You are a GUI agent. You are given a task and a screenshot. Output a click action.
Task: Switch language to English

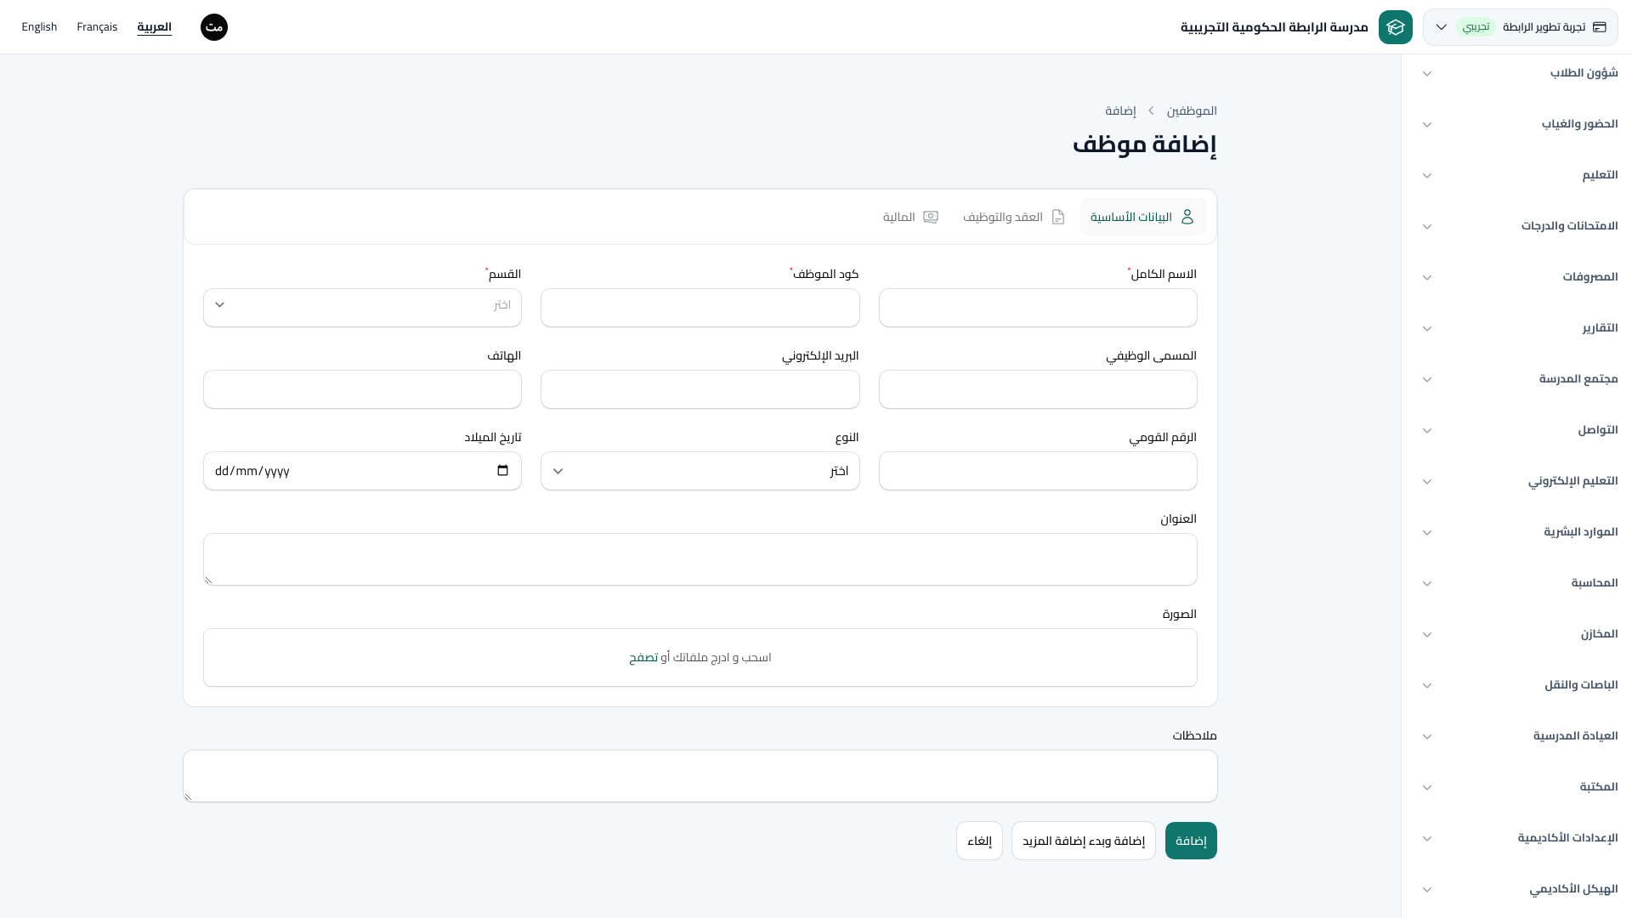click(x=39, y=27)
